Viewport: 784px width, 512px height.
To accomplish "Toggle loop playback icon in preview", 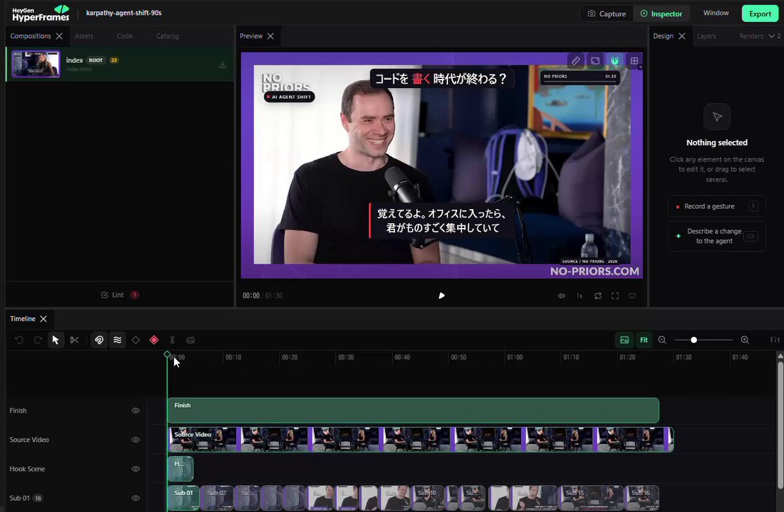I will (x=598, y=296).
